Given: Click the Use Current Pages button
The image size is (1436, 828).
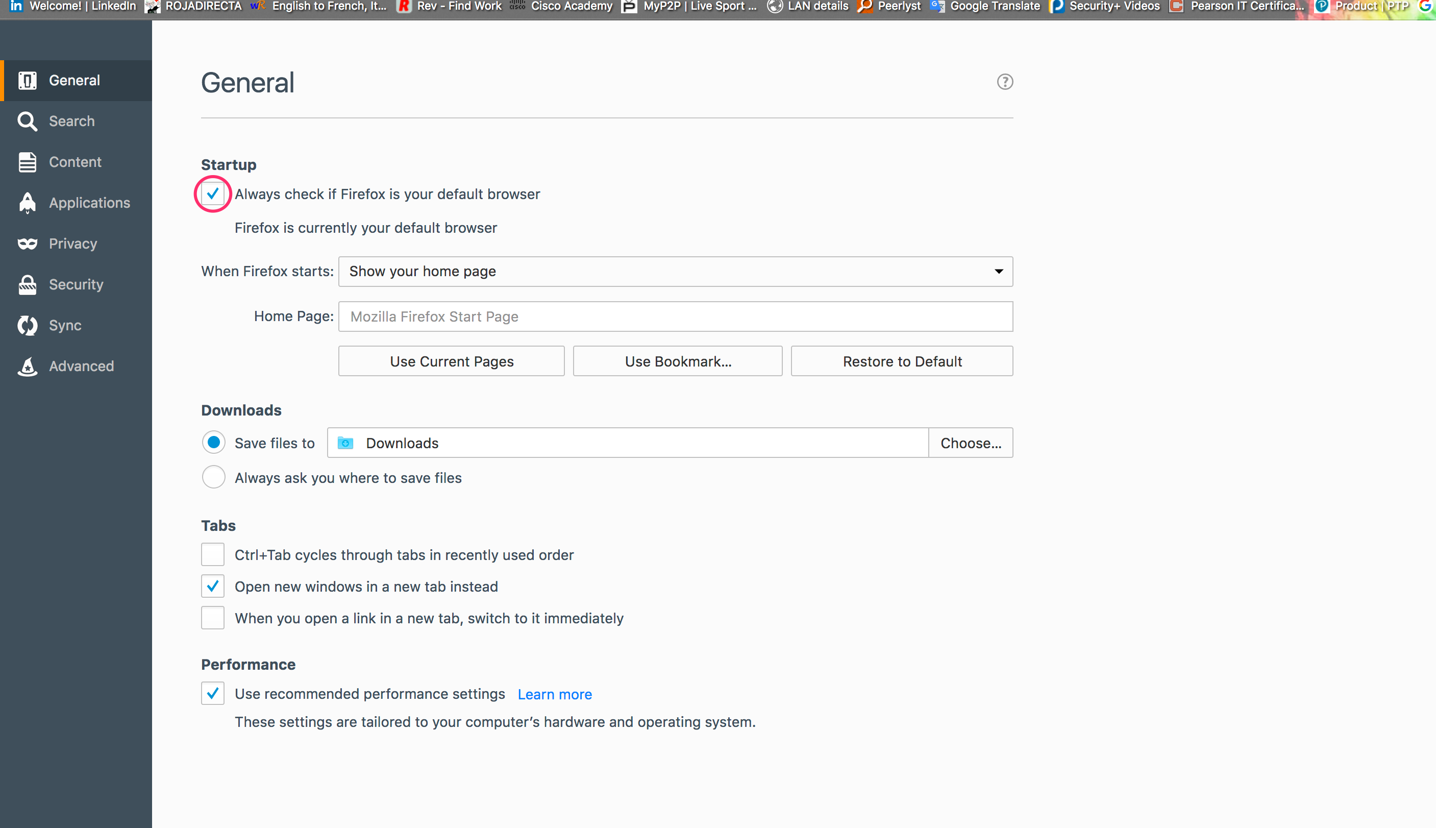Looking at the screenshot, I should 452,361.
